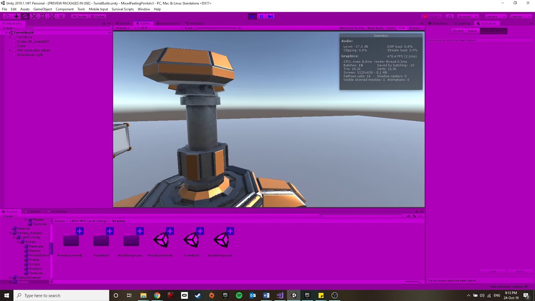Select the Hand tool in the toolbar
The height and width of the screenshot is (301, 535).
pos(7,16)
